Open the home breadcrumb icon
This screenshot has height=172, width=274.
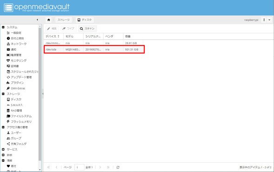point(49,20)
